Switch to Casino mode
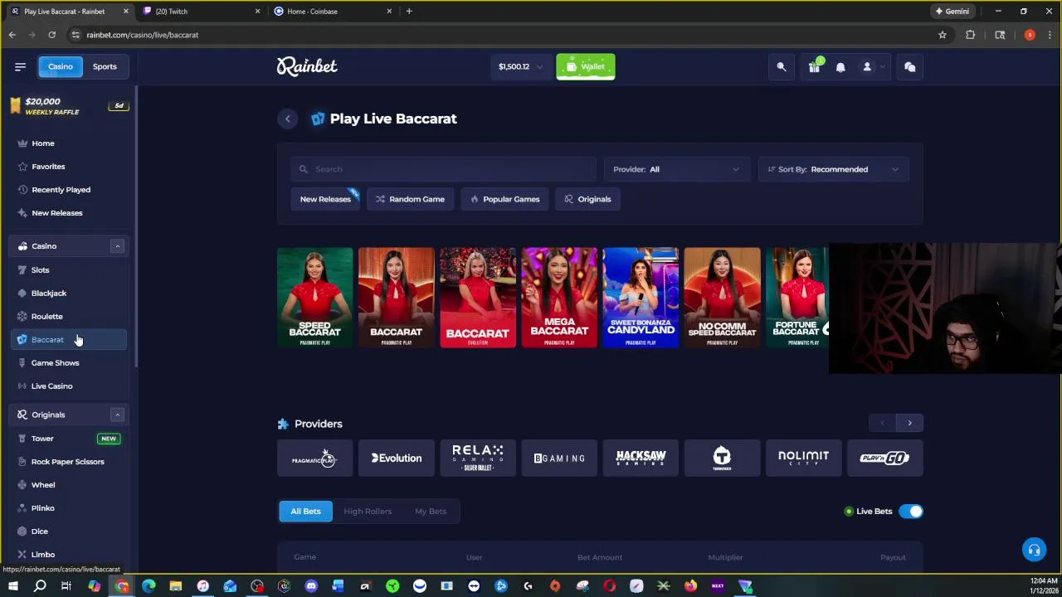The image size is (1062, 597). tap(60, 66)
